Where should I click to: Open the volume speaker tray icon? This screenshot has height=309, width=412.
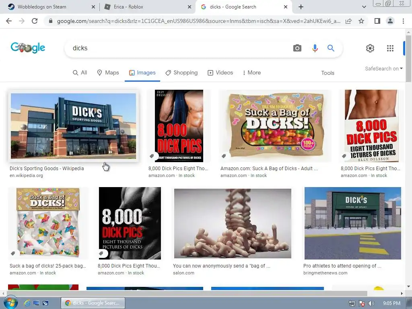tap(371, 303)
